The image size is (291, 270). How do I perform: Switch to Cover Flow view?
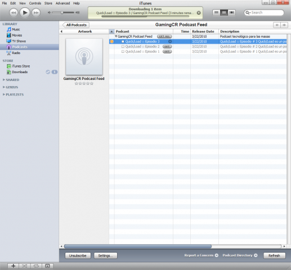[231, 12]
